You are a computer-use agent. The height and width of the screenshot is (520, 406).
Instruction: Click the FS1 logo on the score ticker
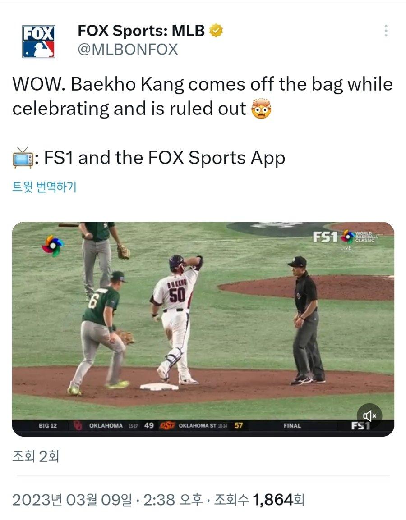pos(360,426)
